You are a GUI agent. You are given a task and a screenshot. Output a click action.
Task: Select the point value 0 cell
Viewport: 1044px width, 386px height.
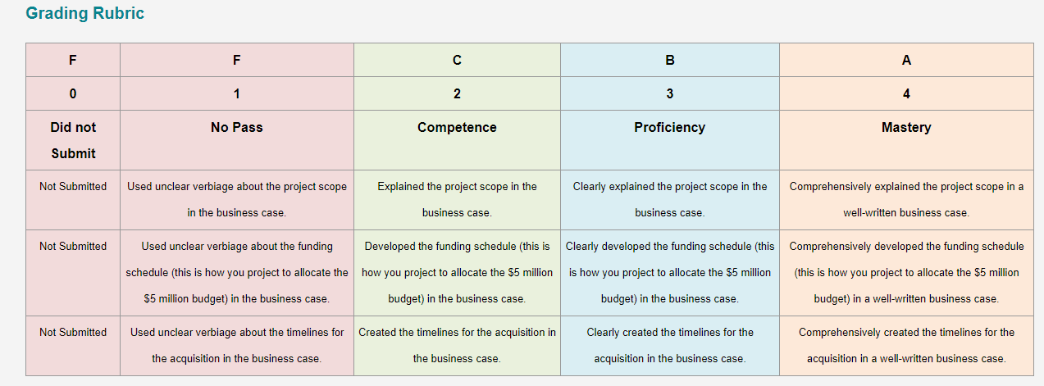(73, 94)
